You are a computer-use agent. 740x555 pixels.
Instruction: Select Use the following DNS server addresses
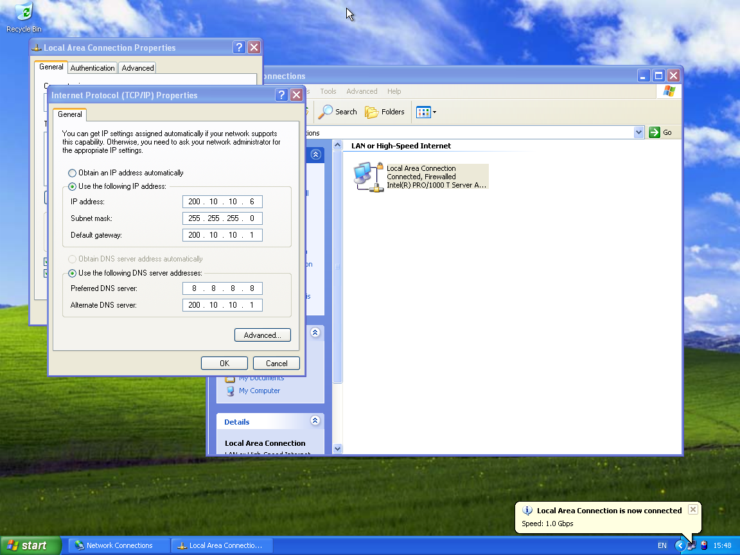pyautogui.click(x=72, y=273)
